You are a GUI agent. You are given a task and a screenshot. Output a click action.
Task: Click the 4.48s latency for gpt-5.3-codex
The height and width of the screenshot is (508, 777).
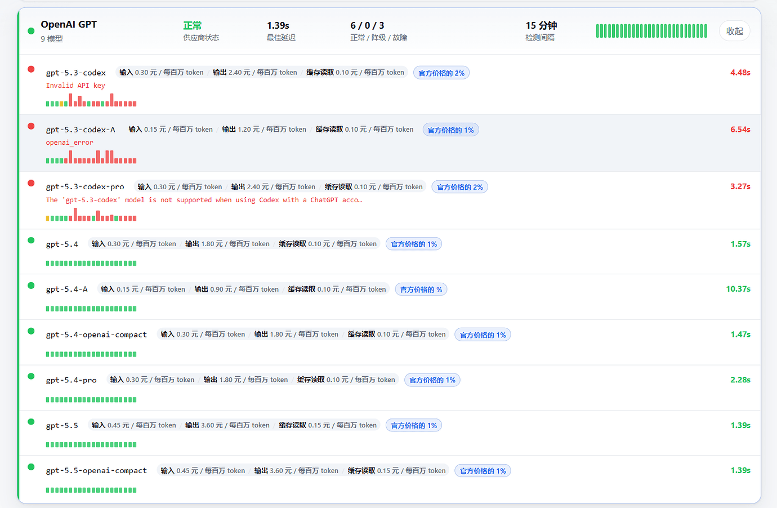click(x=740, y=73)
